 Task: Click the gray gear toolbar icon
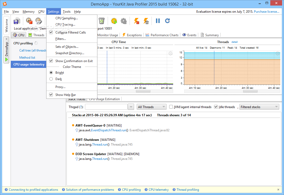[124, 21]
